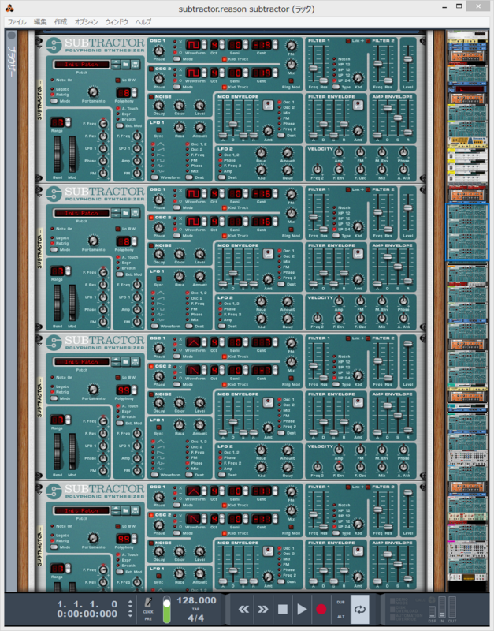The image size is (494, 631).
Task: Toggle Osc 1 Kbd. Track on third Subtractor
Action: 224,357
